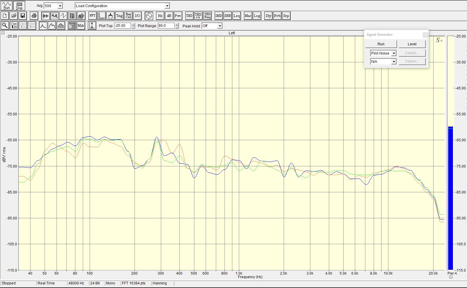Create a new file with the blank page icon
Image resolution: width=467 pixels, height=288 pixels.
pos(5,16)
